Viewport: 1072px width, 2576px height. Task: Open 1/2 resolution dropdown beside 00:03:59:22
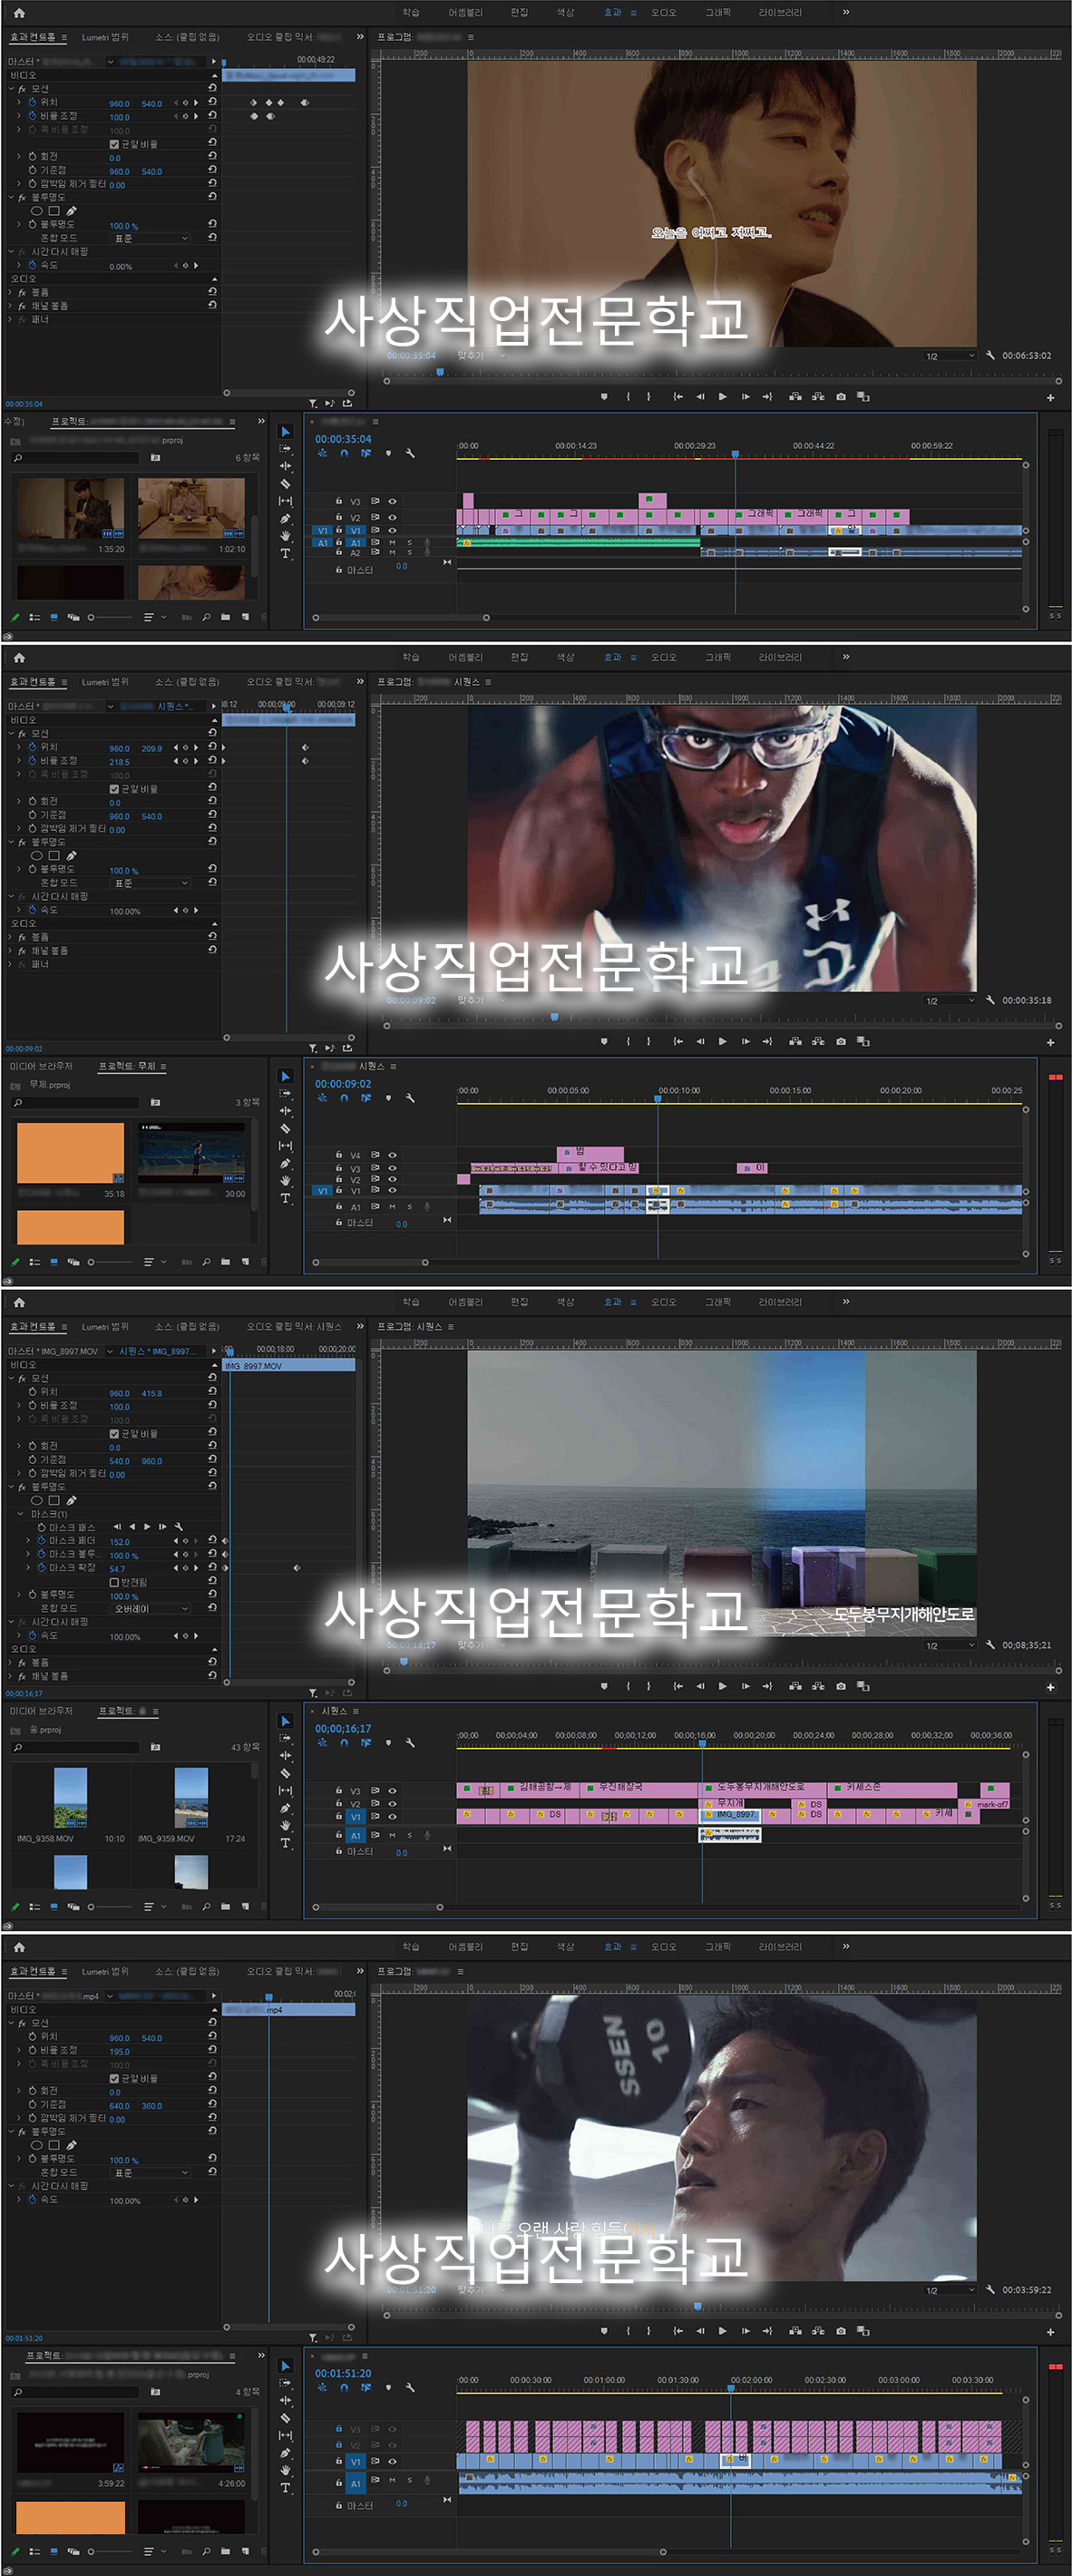949,2291
